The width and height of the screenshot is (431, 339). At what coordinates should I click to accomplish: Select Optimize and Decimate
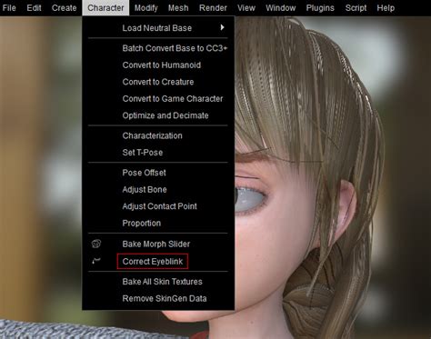coord(158,115)
